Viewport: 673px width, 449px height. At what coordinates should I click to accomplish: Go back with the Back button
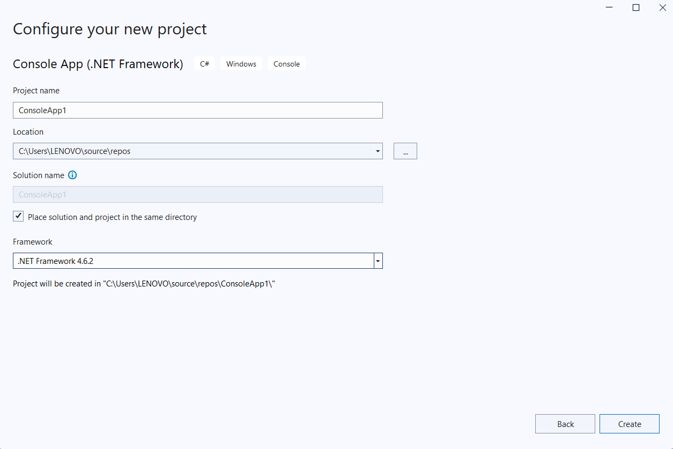565,424
